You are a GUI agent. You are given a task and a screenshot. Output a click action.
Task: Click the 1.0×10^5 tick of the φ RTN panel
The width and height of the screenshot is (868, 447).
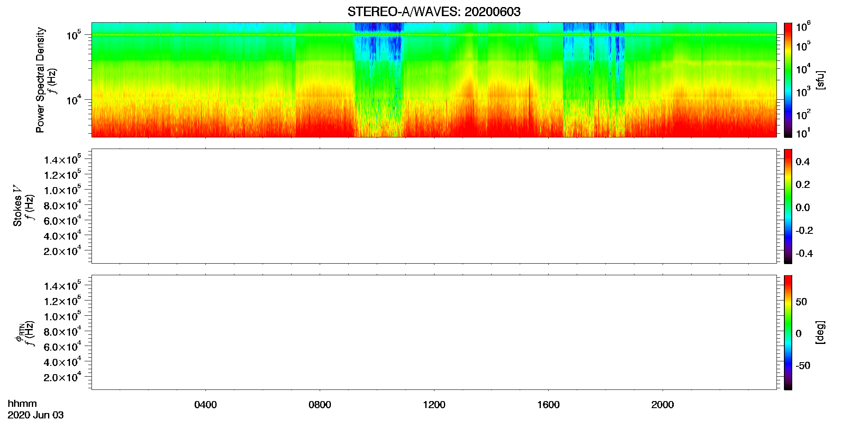tap(63, 316)
